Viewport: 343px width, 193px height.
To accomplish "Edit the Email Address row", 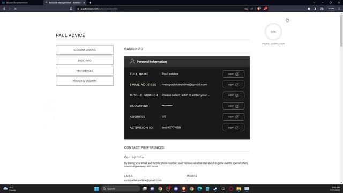I will [234, 85].
